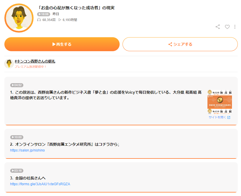
Task: Play the episode with 再生する button
Action: coord(62,44)
